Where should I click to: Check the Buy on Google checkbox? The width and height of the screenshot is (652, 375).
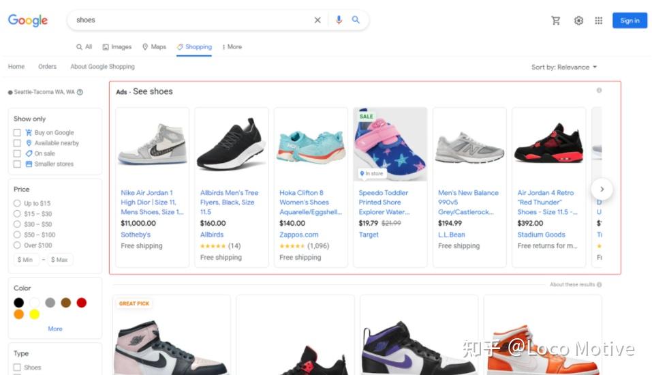pyautogui.click(x=17, y=133)
